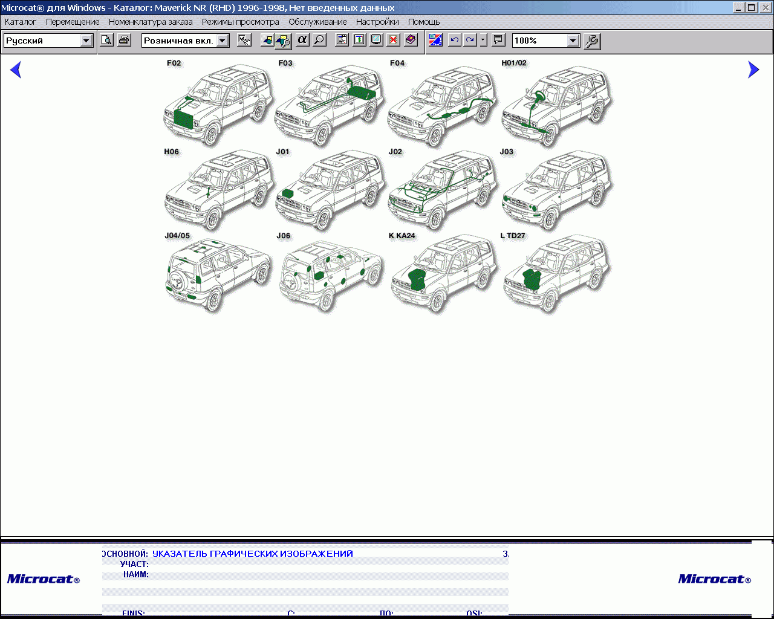This screenshot has height=619, width=774.
Task: Click the НАИМ field label
Action: coord(136,574)
